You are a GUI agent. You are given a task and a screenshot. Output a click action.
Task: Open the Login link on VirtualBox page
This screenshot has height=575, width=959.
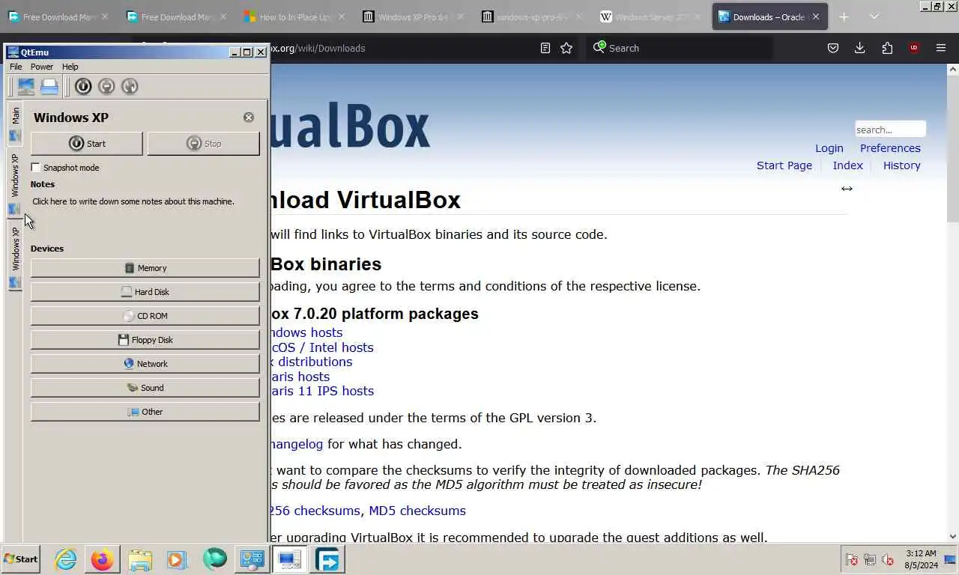click(x=829, y=148)
